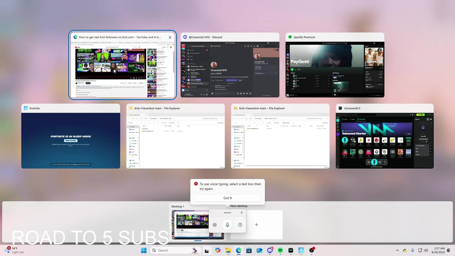
Task: Open the notification bell icon
Action: click(x=449, y=250)
